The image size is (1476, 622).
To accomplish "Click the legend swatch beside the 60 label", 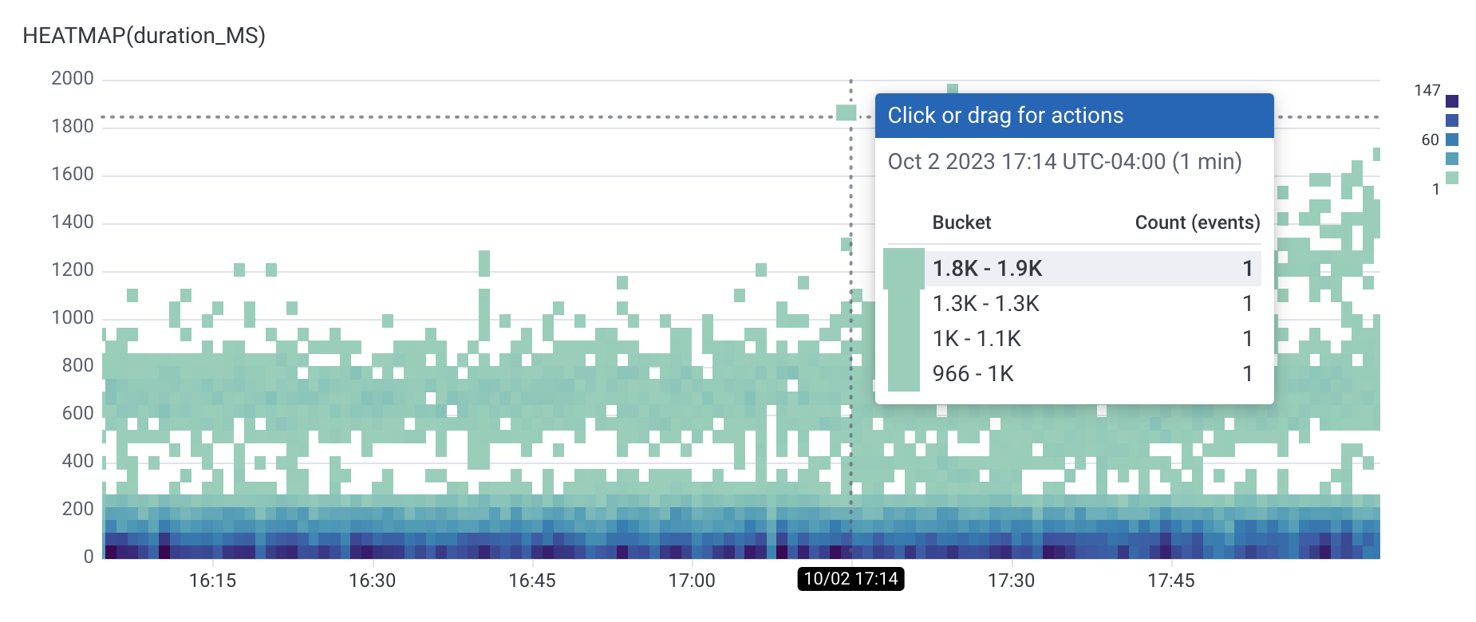I will point(1453,140).
